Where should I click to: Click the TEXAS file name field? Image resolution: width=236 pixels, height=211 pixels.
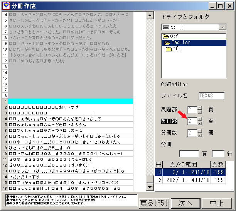click(212, 96)
